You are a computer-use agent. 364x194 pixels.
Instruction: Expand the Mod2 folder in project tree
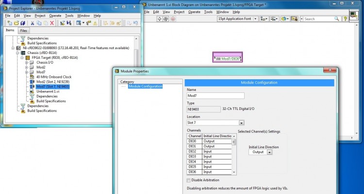pos(27,67)
